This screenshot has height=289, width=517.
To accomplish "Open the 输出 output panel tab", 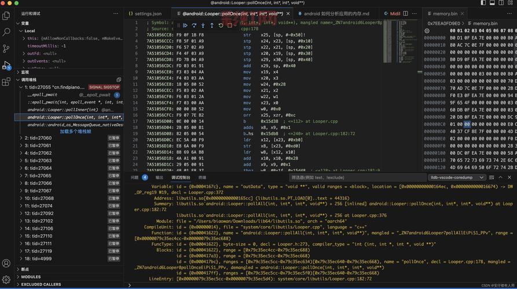I will [159, 177].
